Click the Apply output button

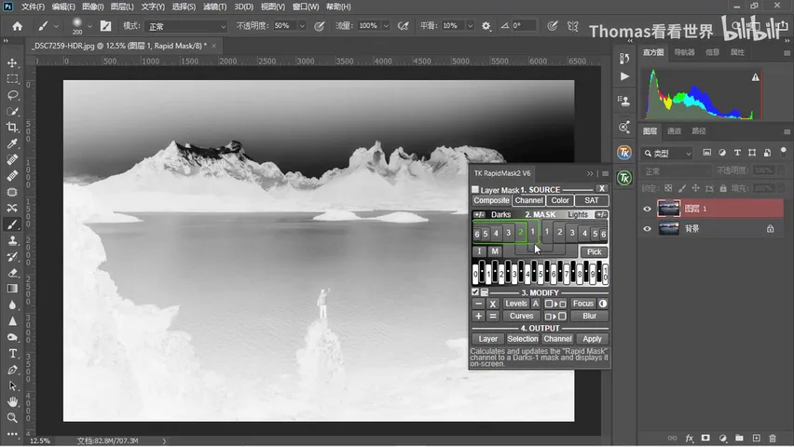[x=592, y=339]
